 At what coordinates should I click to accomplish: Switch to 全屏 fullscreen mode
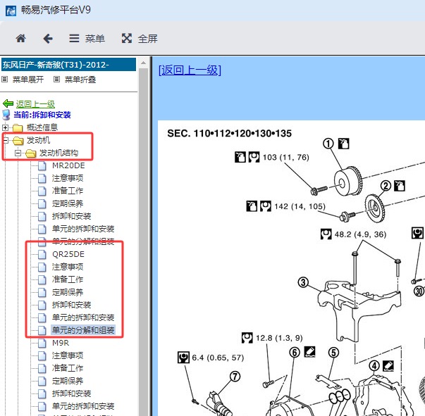pyautogui.click(x=140, y=39)
